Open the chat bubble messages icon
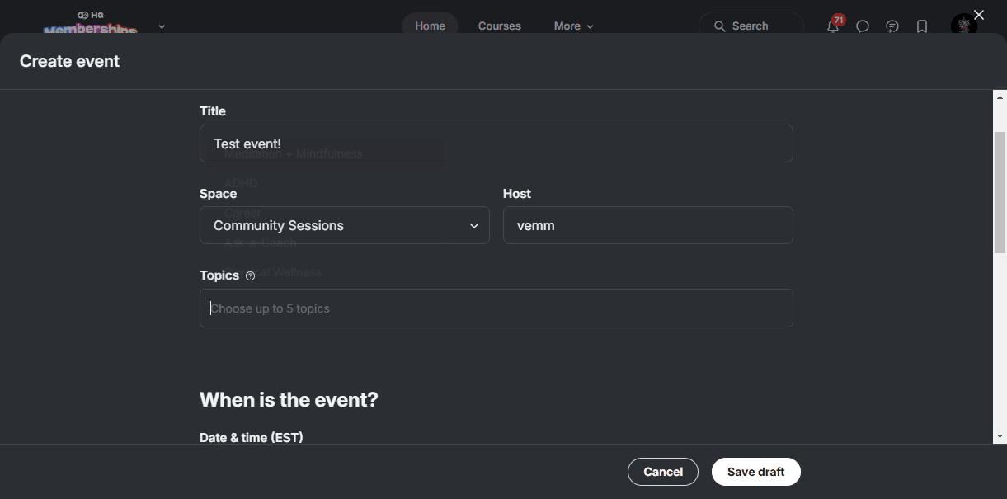 pyautogui.click(x=863, y=26)
